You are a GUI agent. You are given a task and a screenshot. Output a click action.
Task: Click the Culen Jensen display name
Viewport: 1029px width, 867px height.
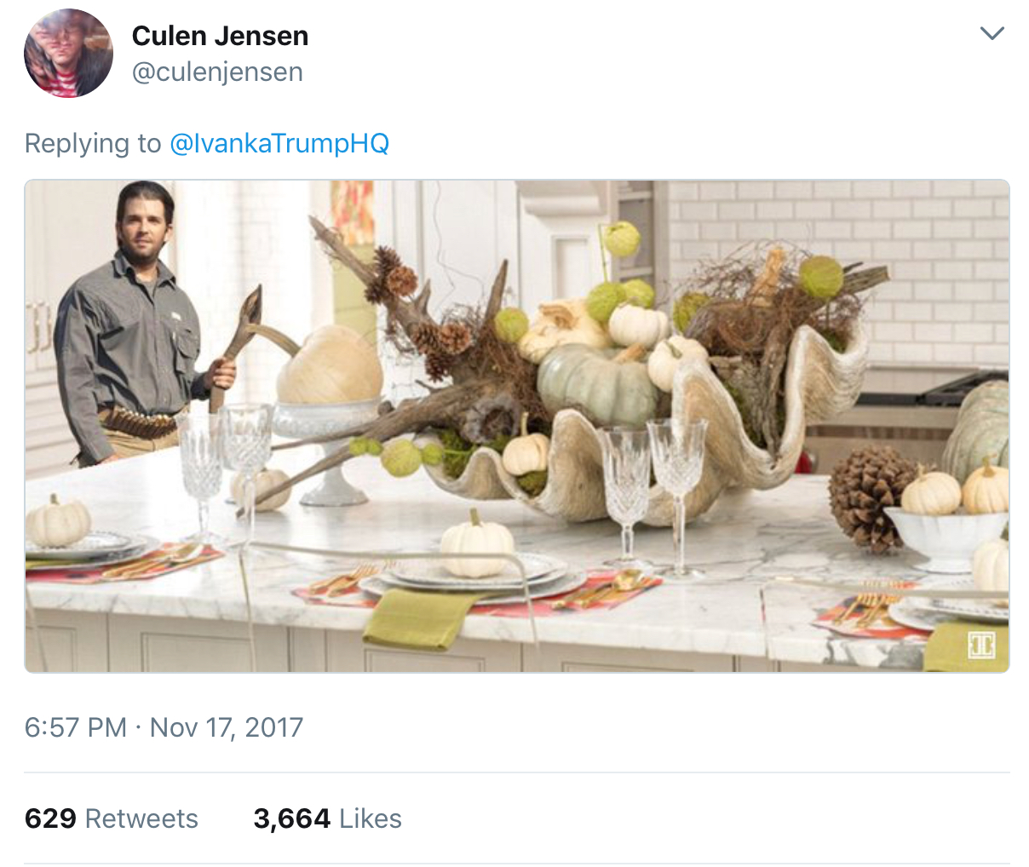click(220, 36)
